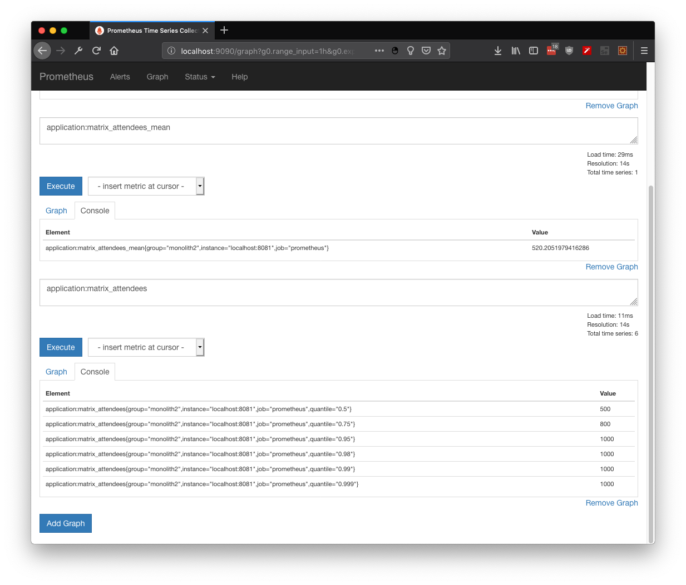Select Console tab of matrix_attendees panel
The image size is (686, 585).
95,372
